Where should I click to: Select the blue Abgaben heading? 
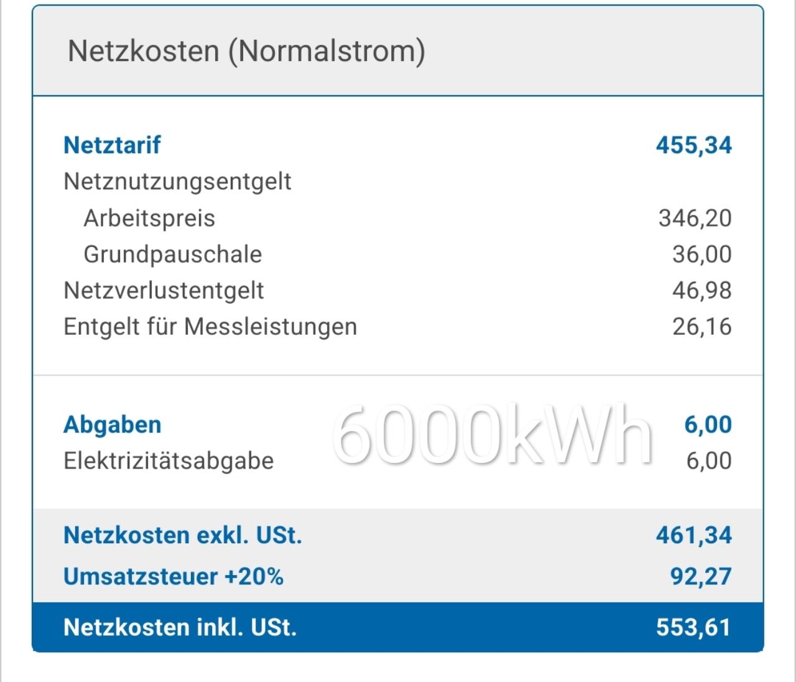coord(112,425)
